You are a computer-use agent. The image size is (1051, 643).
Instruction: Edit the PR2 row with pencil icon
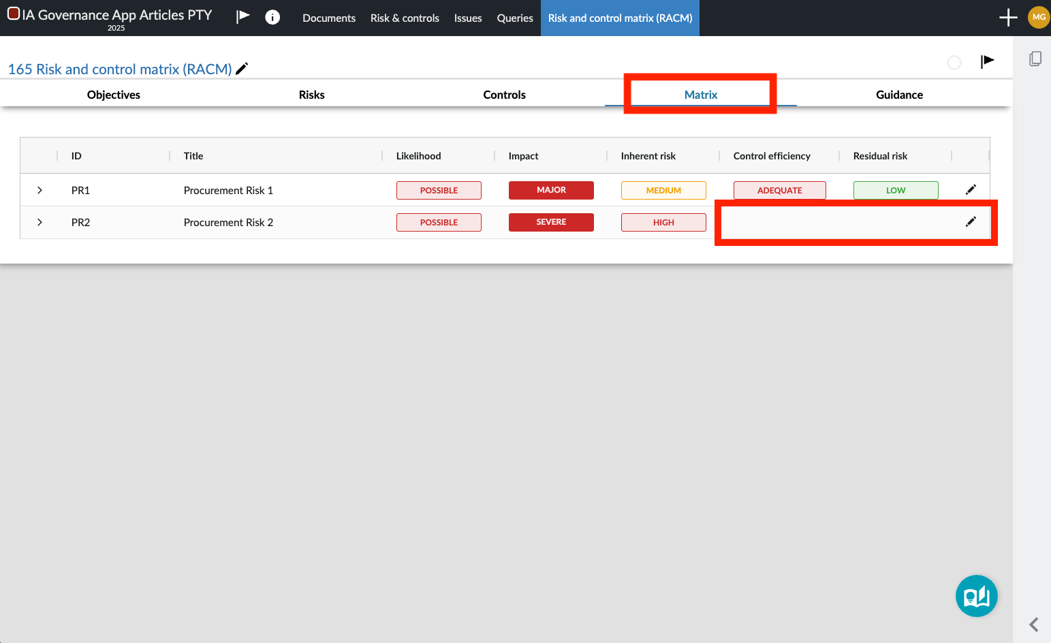pos(971,221)
